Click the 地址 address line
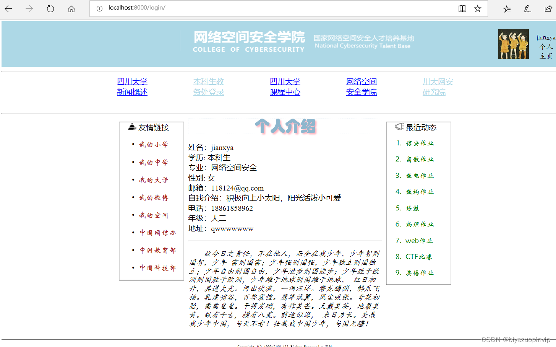This screenshot has height=347, width=556. [221, 228]
